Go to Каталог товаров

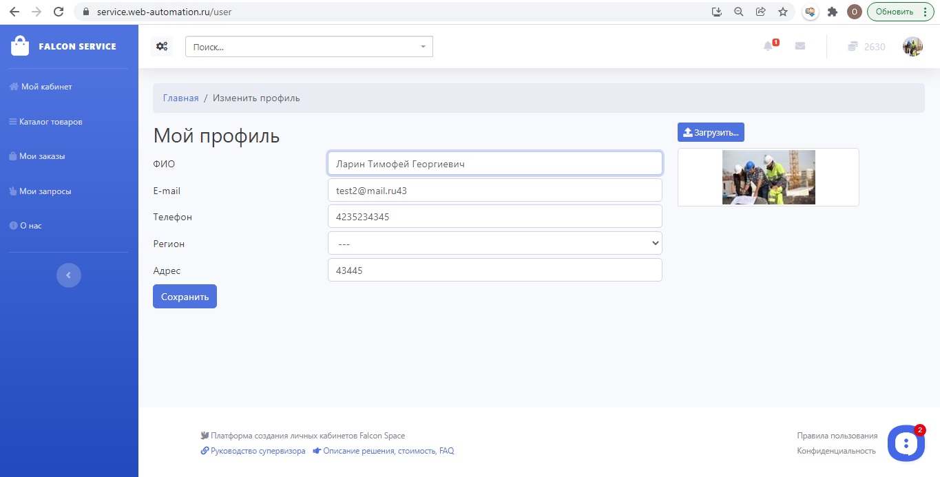50,122
